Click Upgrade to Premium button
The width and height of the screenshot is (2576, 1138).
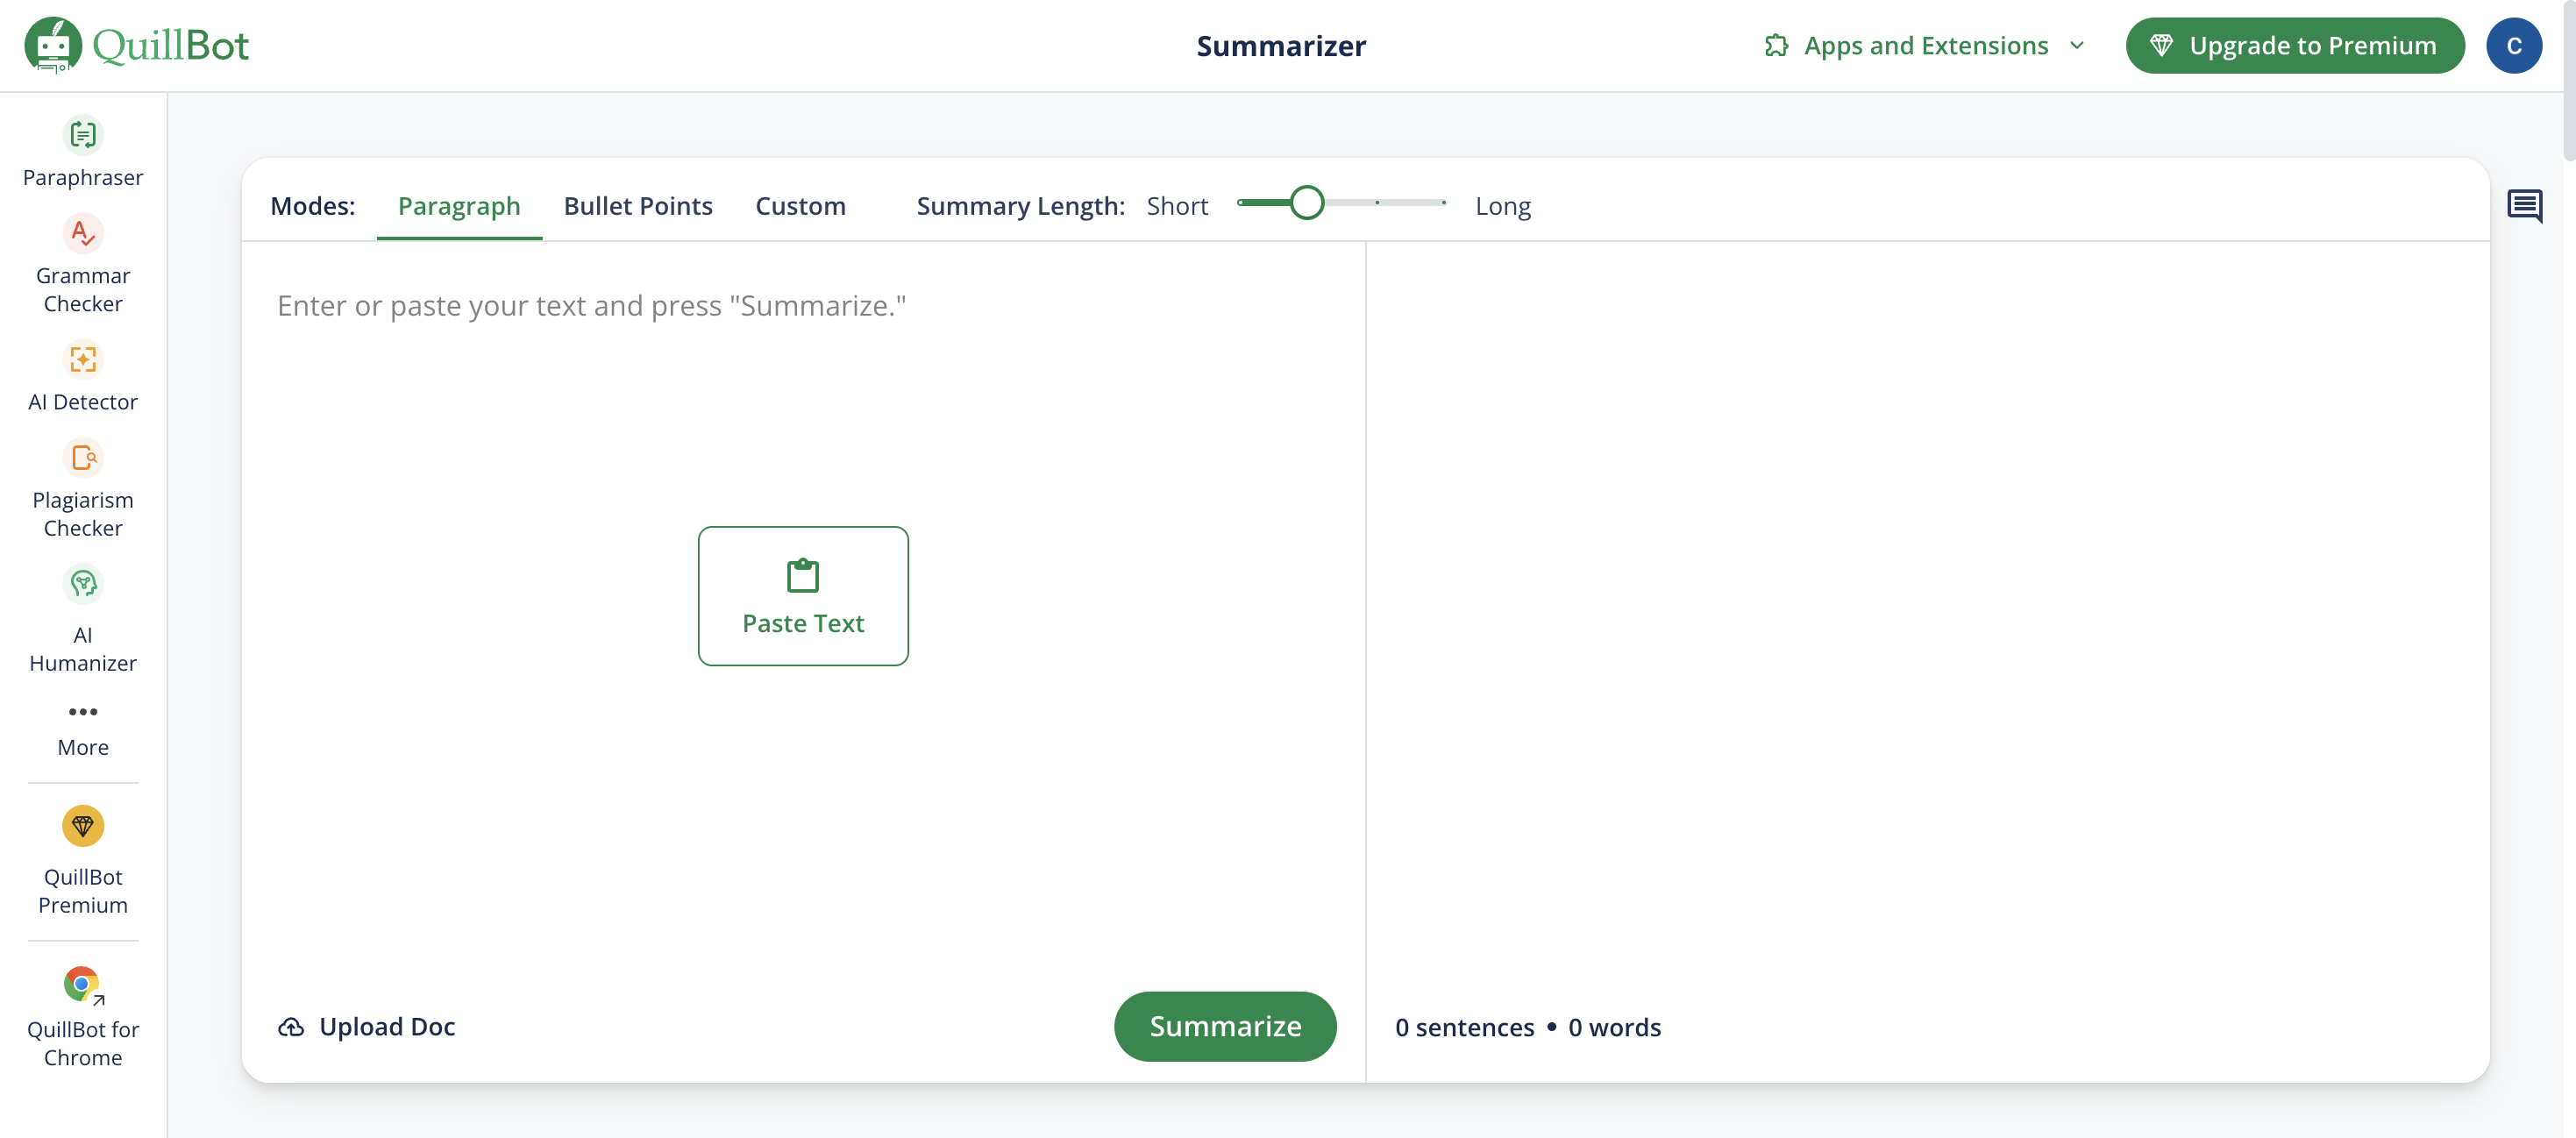coord(2295,46)
